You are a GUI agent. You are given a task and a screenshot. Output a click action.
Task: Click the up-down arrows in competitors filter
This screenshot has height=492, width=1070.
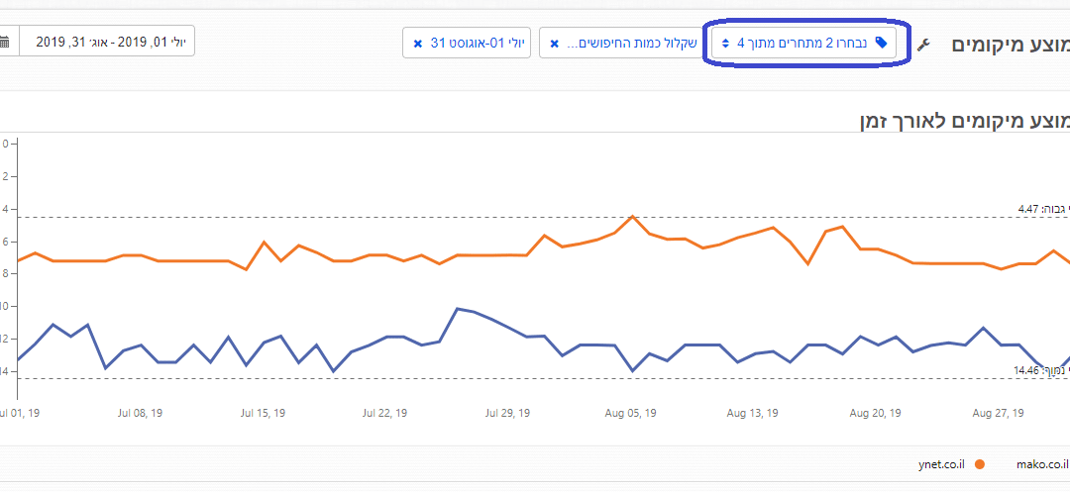click(x=725, y=44)
